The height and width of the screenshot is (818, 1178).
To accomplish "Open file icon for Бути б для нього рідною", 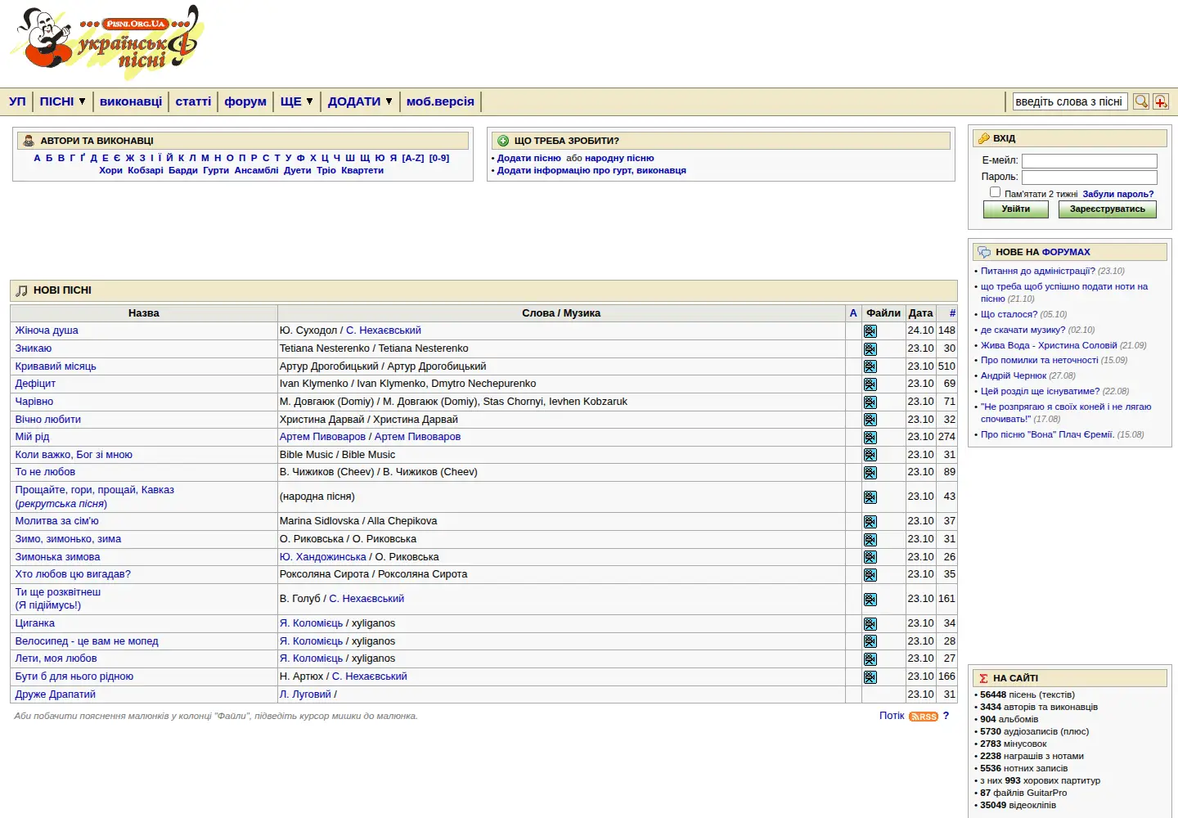I will [x=870, y=677].
